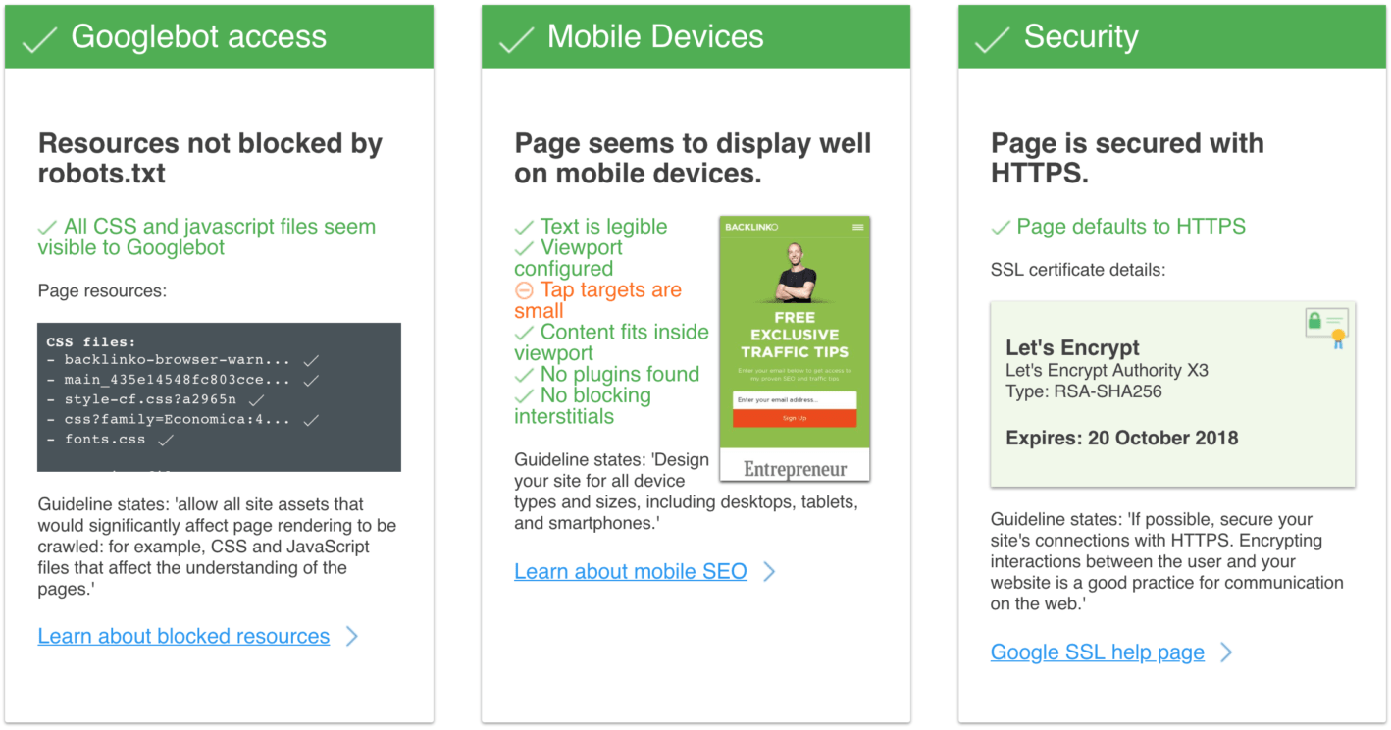The image size is (1391, 730).
Task: Click the arrow after Google SSL help page
Action: [1226, 652]
